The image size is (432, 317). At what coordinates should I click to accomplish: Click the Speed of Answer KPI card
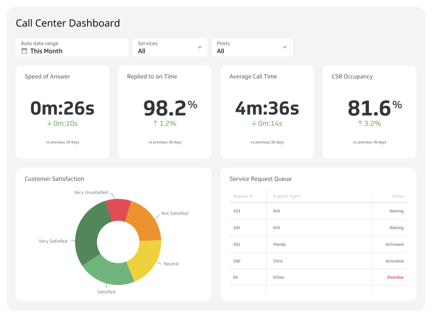tap(63, 112)
